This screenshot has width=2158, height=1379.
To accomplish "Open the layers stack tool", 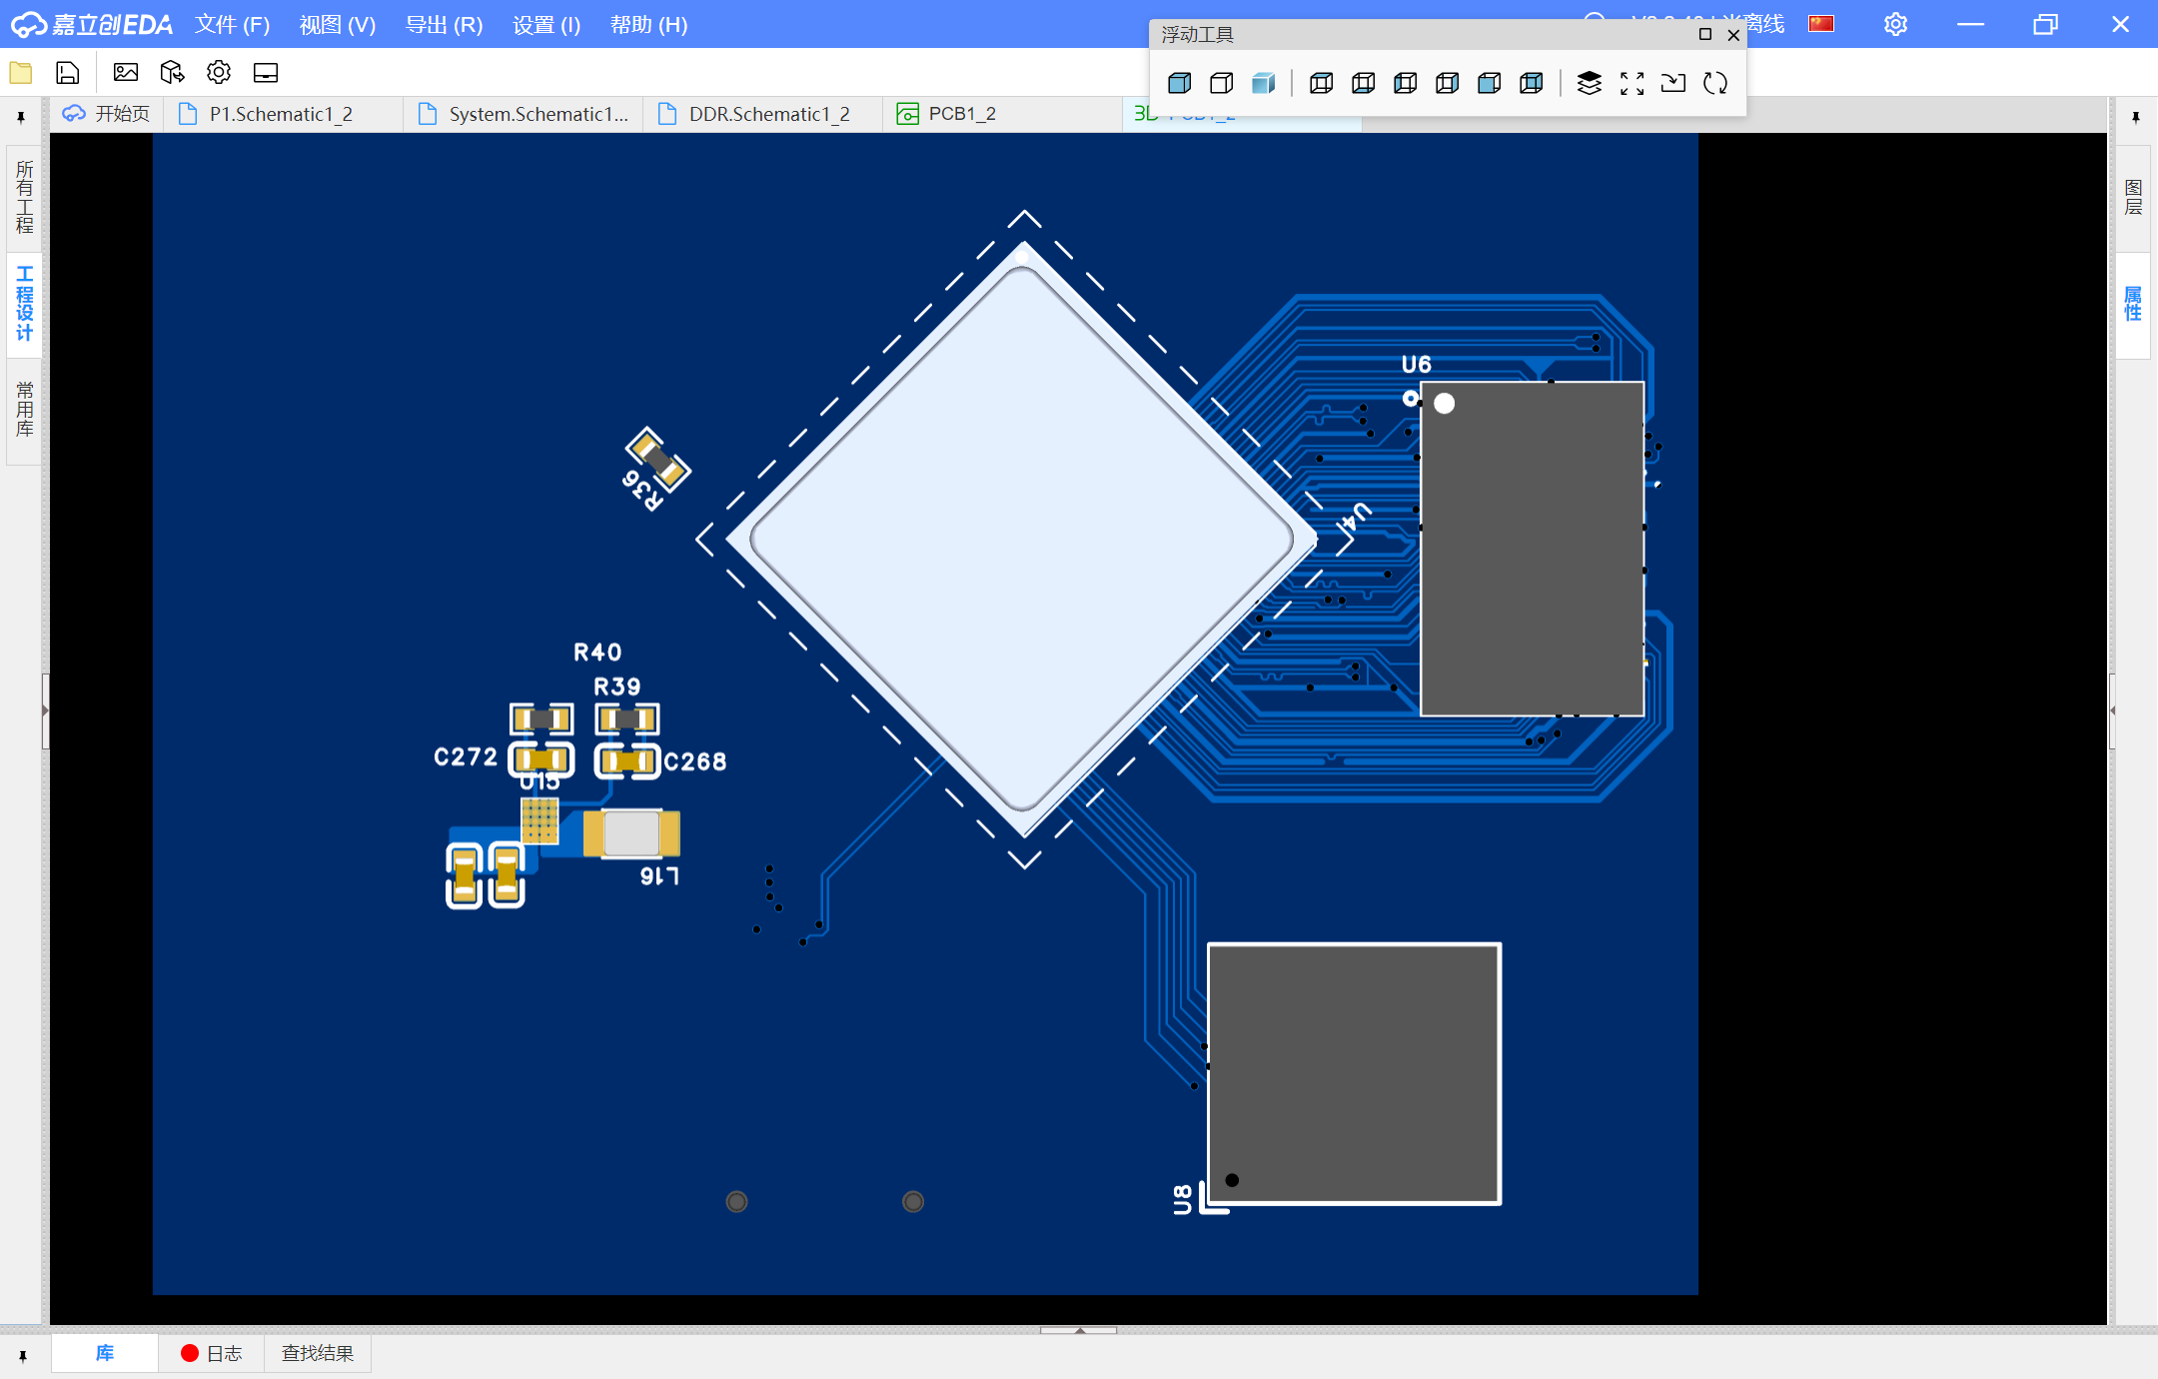I will point(1589,83).
